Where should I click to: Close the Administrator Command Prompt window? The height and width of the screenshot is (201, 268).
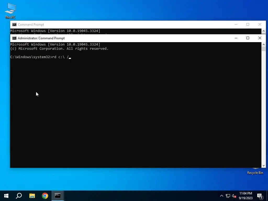260,38
